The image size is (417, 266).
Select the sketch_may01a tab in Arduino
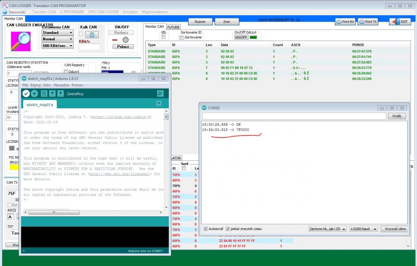click(40, 105)
